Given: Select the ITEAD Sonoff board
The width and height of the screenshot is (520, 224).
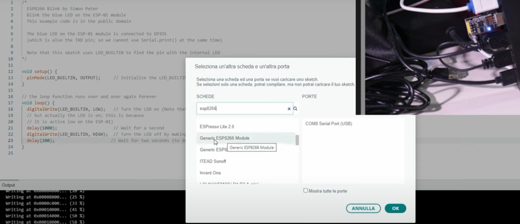Looking at the screenshot, I should [x=213, y=161].
